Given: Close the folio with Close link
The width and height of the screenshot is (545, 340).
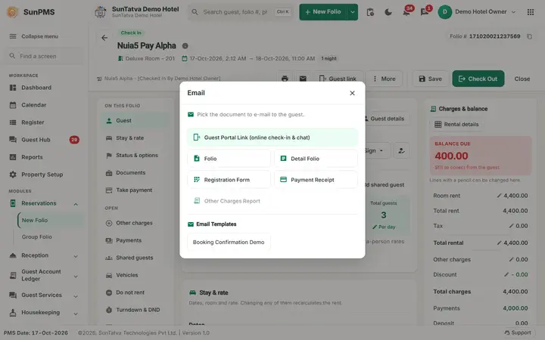Looking at the screenshot, I should (x=522, y=79).
